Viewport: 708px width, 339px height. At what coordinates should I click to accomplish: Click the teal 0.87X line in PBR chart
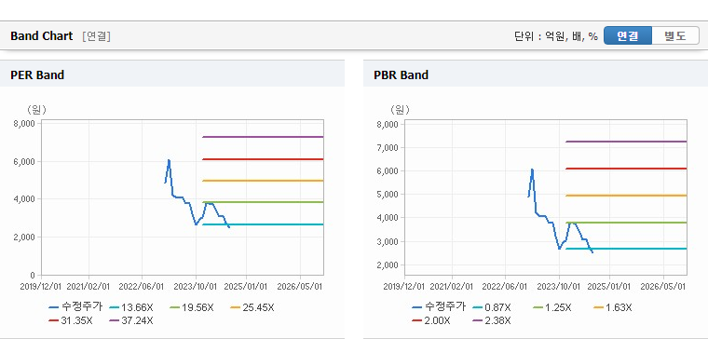[626, 249]
